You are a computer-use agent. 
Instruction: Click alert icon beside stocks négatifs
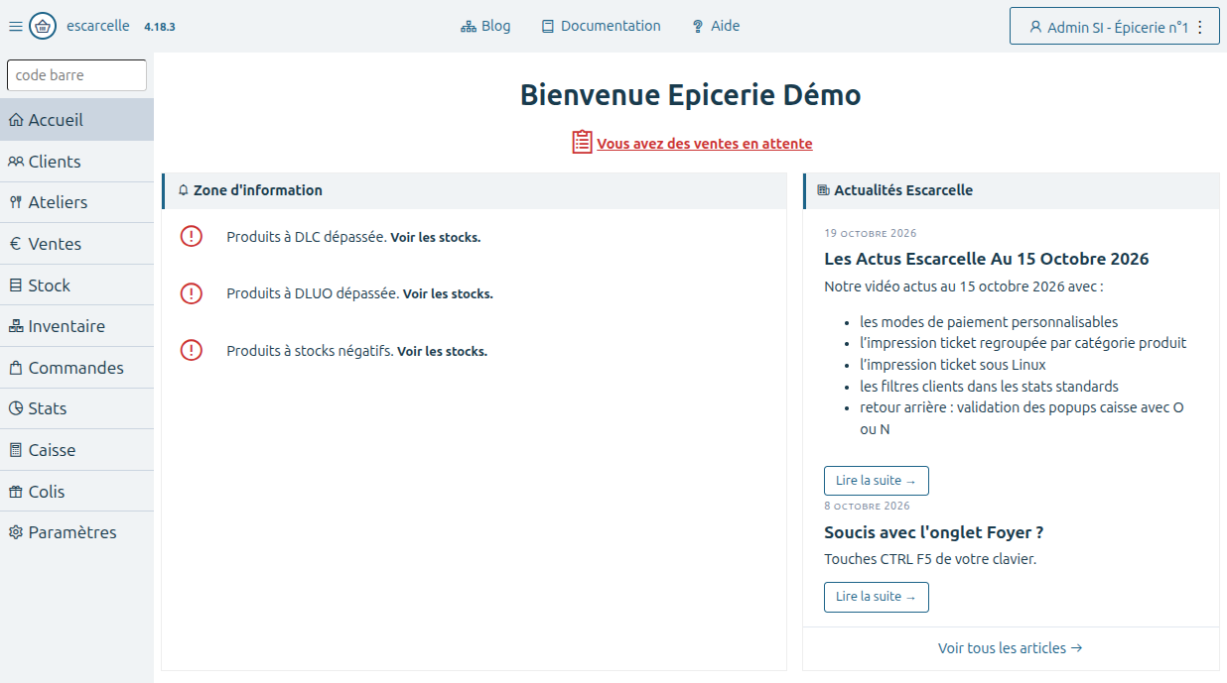point(191,350)
